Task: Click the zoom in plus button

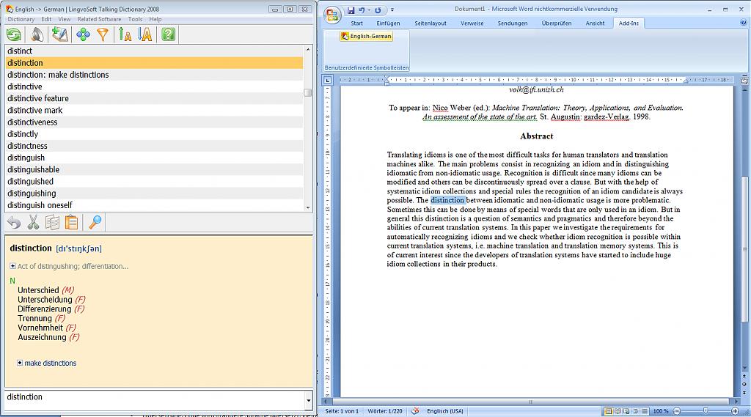Action: 735,411
